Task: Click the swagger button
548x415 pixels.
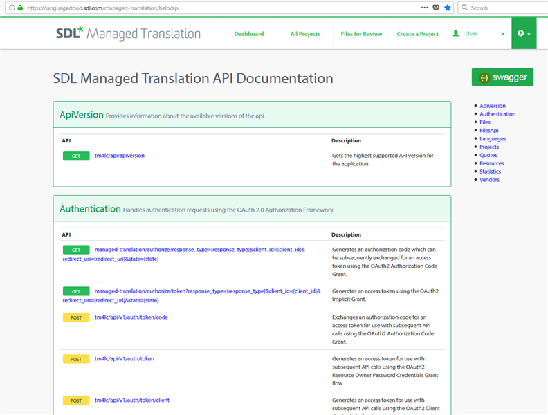Action: pyautogui.click(x=502, y=77)
